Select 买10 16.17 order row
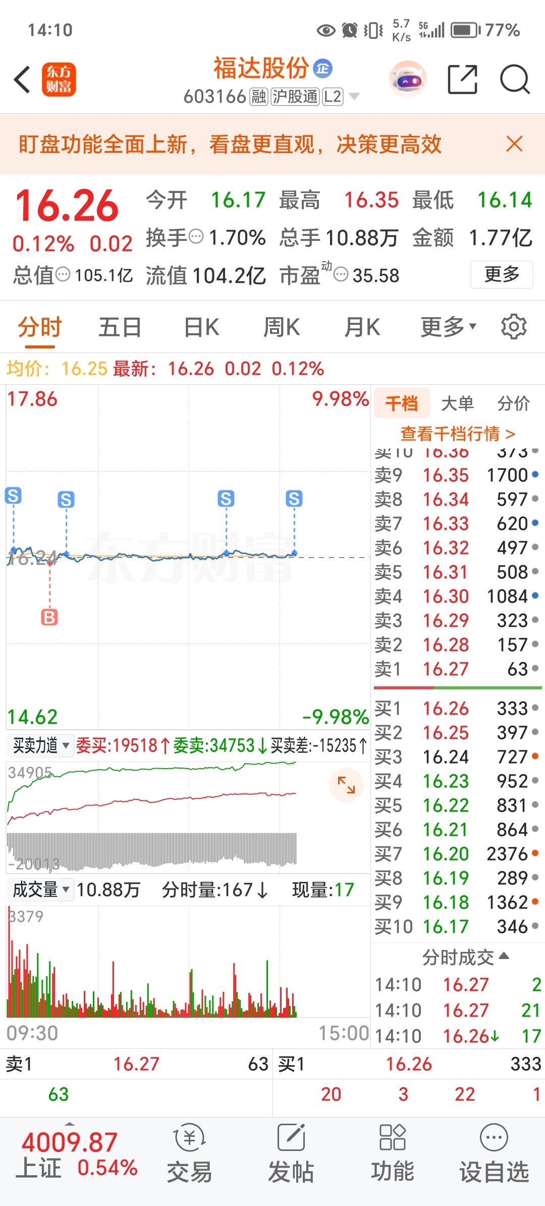545x1206 pixels. [457, 926]
